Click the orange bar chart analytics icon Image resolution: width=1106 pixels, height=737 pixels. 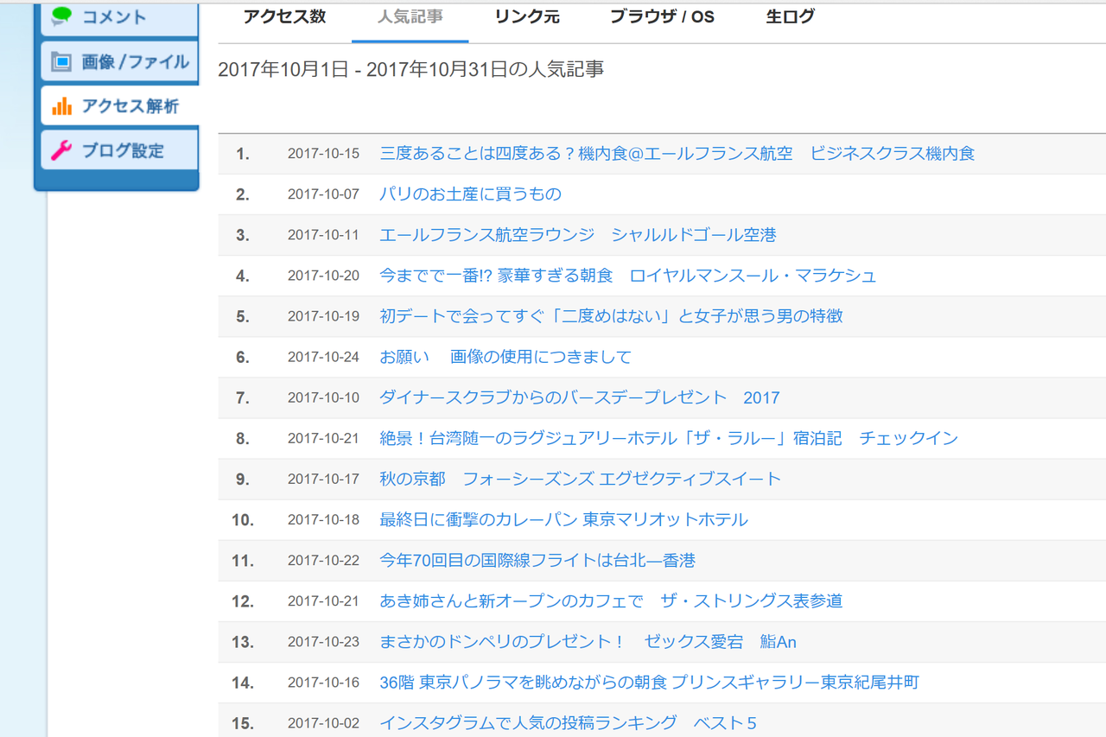pyautogui.click(x=61, y=106)
